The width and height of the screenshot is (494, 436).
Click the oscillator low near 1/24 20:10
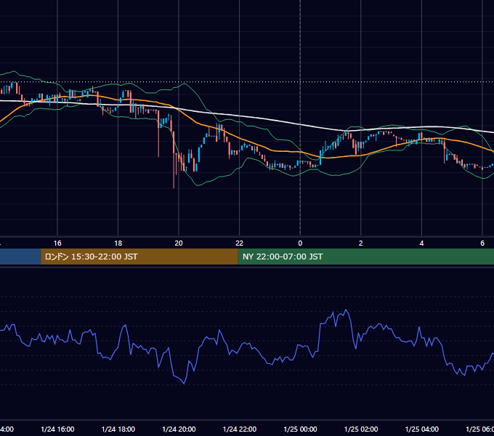(x=184, y=383)
